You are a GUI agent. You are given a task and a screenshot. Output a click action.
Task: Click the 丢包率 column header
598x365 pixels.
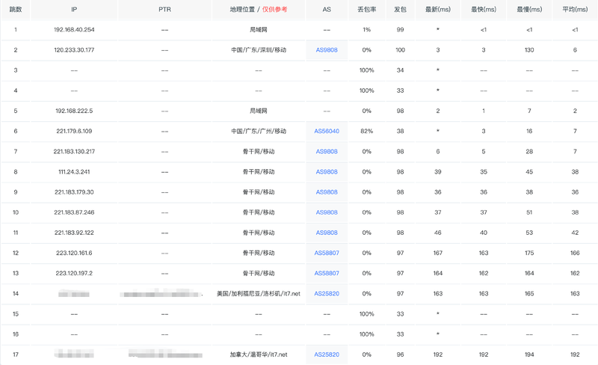click(x=366, y=9)
